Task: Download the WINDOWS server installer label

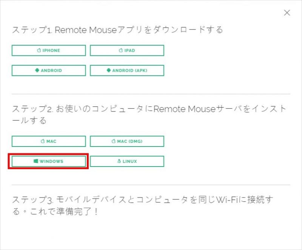Action: (x=51, y=161)
